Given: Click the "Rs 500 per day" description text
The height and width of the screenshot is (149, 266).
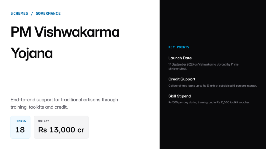Looking at the screenshot, I should pos(209,102).
